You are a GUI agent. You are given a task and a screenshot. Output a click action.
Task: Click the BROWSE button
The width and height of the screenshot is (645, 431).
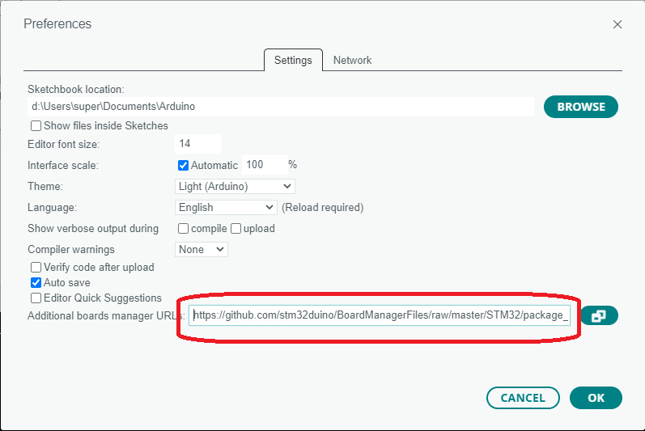581,107
